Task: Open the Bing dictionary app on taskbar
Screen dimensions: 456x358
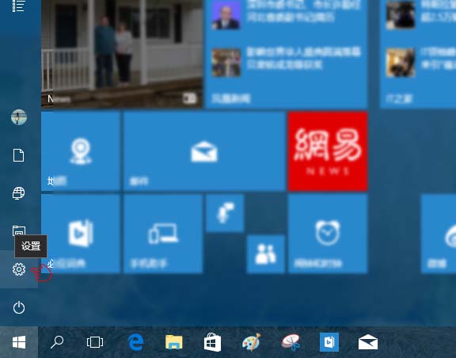Action: click(x=329, y=342)
